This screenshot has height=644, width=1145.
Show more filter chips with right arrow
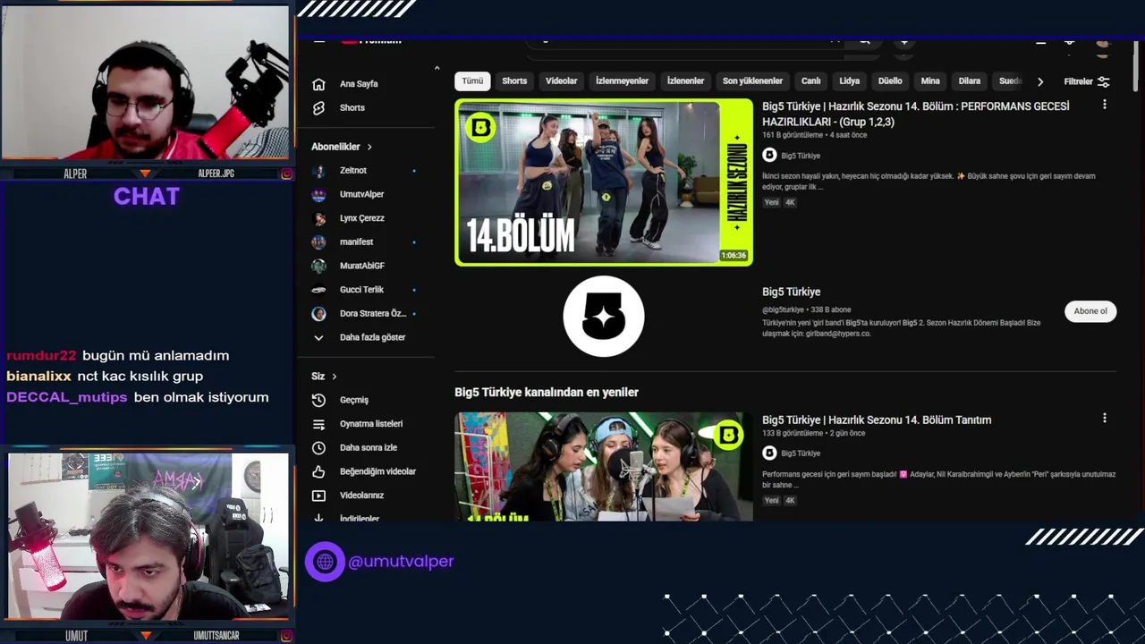click(1039, 81)
